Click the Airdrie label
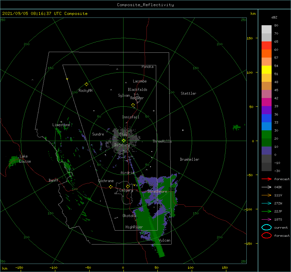Image resolution: width=291 pixels, height=272 pixels. [127, 173]
